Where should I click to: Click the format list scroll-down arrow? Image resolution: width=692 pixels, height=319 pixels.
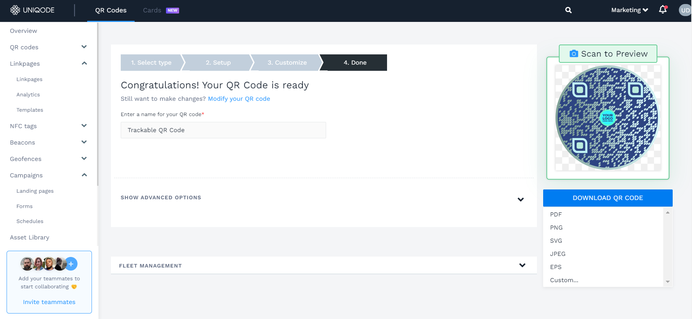pyautogui.click(x=668, y=282)
